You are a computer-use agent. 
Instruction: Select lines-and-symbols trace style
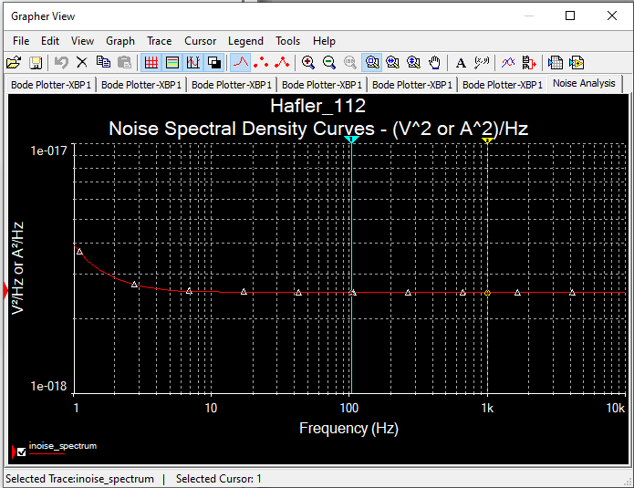(x=282, y=63)
